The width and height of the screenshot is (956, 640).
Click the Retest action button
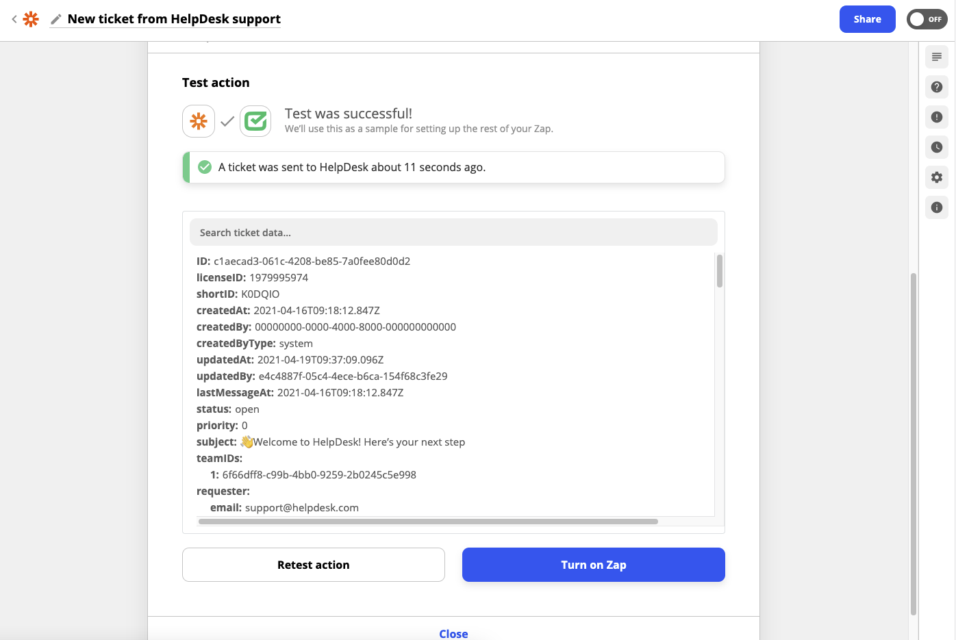click(314, 565)
